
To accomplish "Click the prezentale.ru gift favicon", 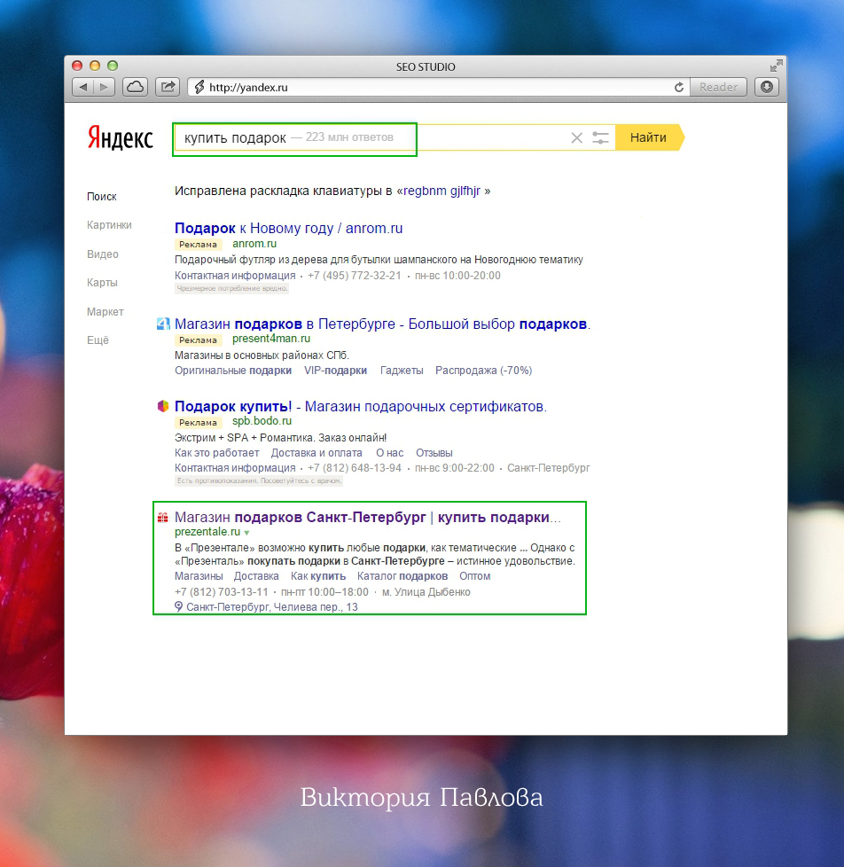I will pyautogui.click(x=163, y=518).
